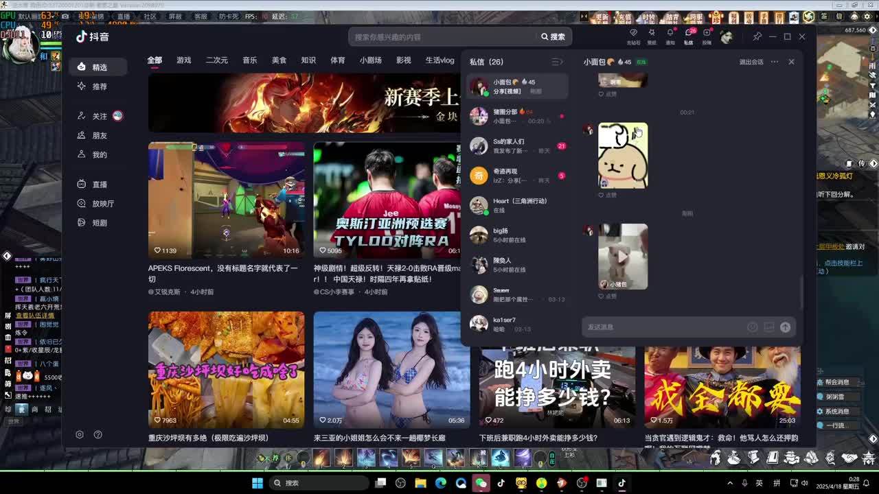Open the three-dot chat options menu

(775, 62)
